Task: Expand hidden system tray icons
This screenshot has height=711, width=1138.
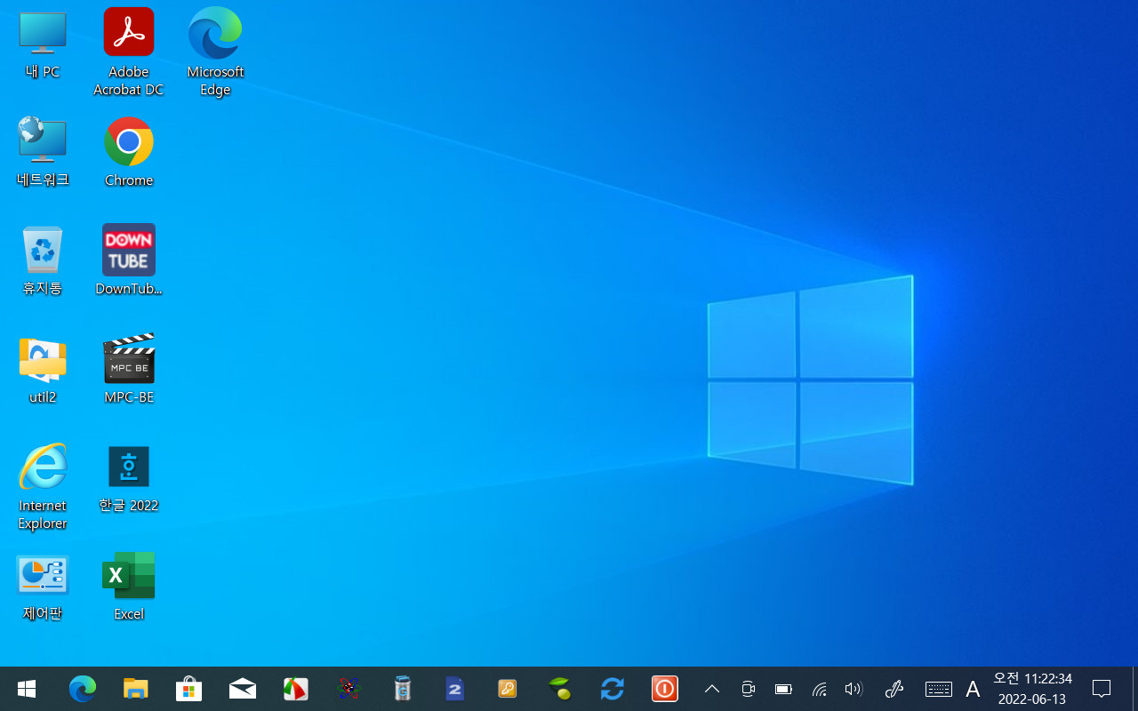Action: (x=712, y=689)
